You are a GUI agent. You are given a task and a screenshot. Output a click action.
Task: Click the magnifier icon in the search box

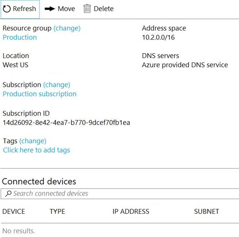9,194
